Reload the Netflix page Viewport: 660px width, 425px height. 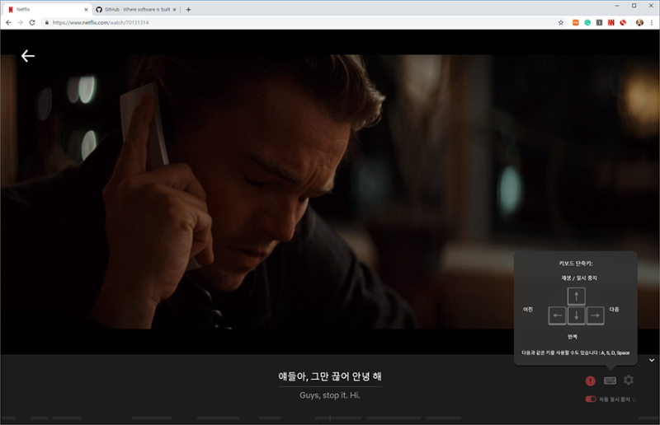tap(32, 22)
